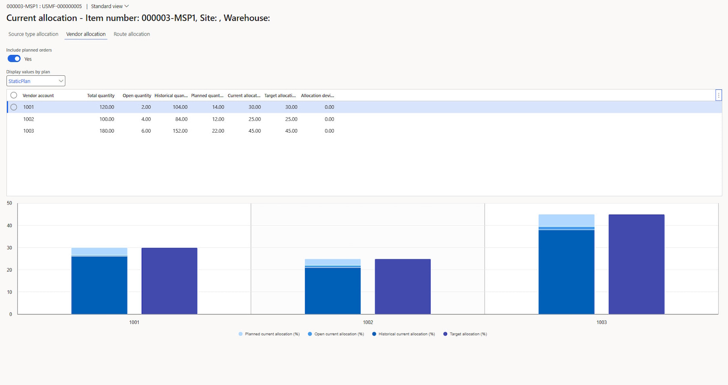Sort by Total quantity column header
Screen dimensions: 728x385
(x=101, y=96)
